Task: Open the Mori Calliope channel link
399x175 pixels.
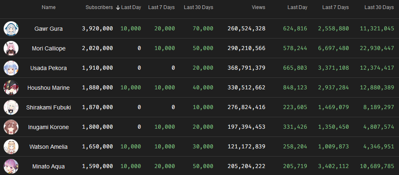Action: coord(49,48)
